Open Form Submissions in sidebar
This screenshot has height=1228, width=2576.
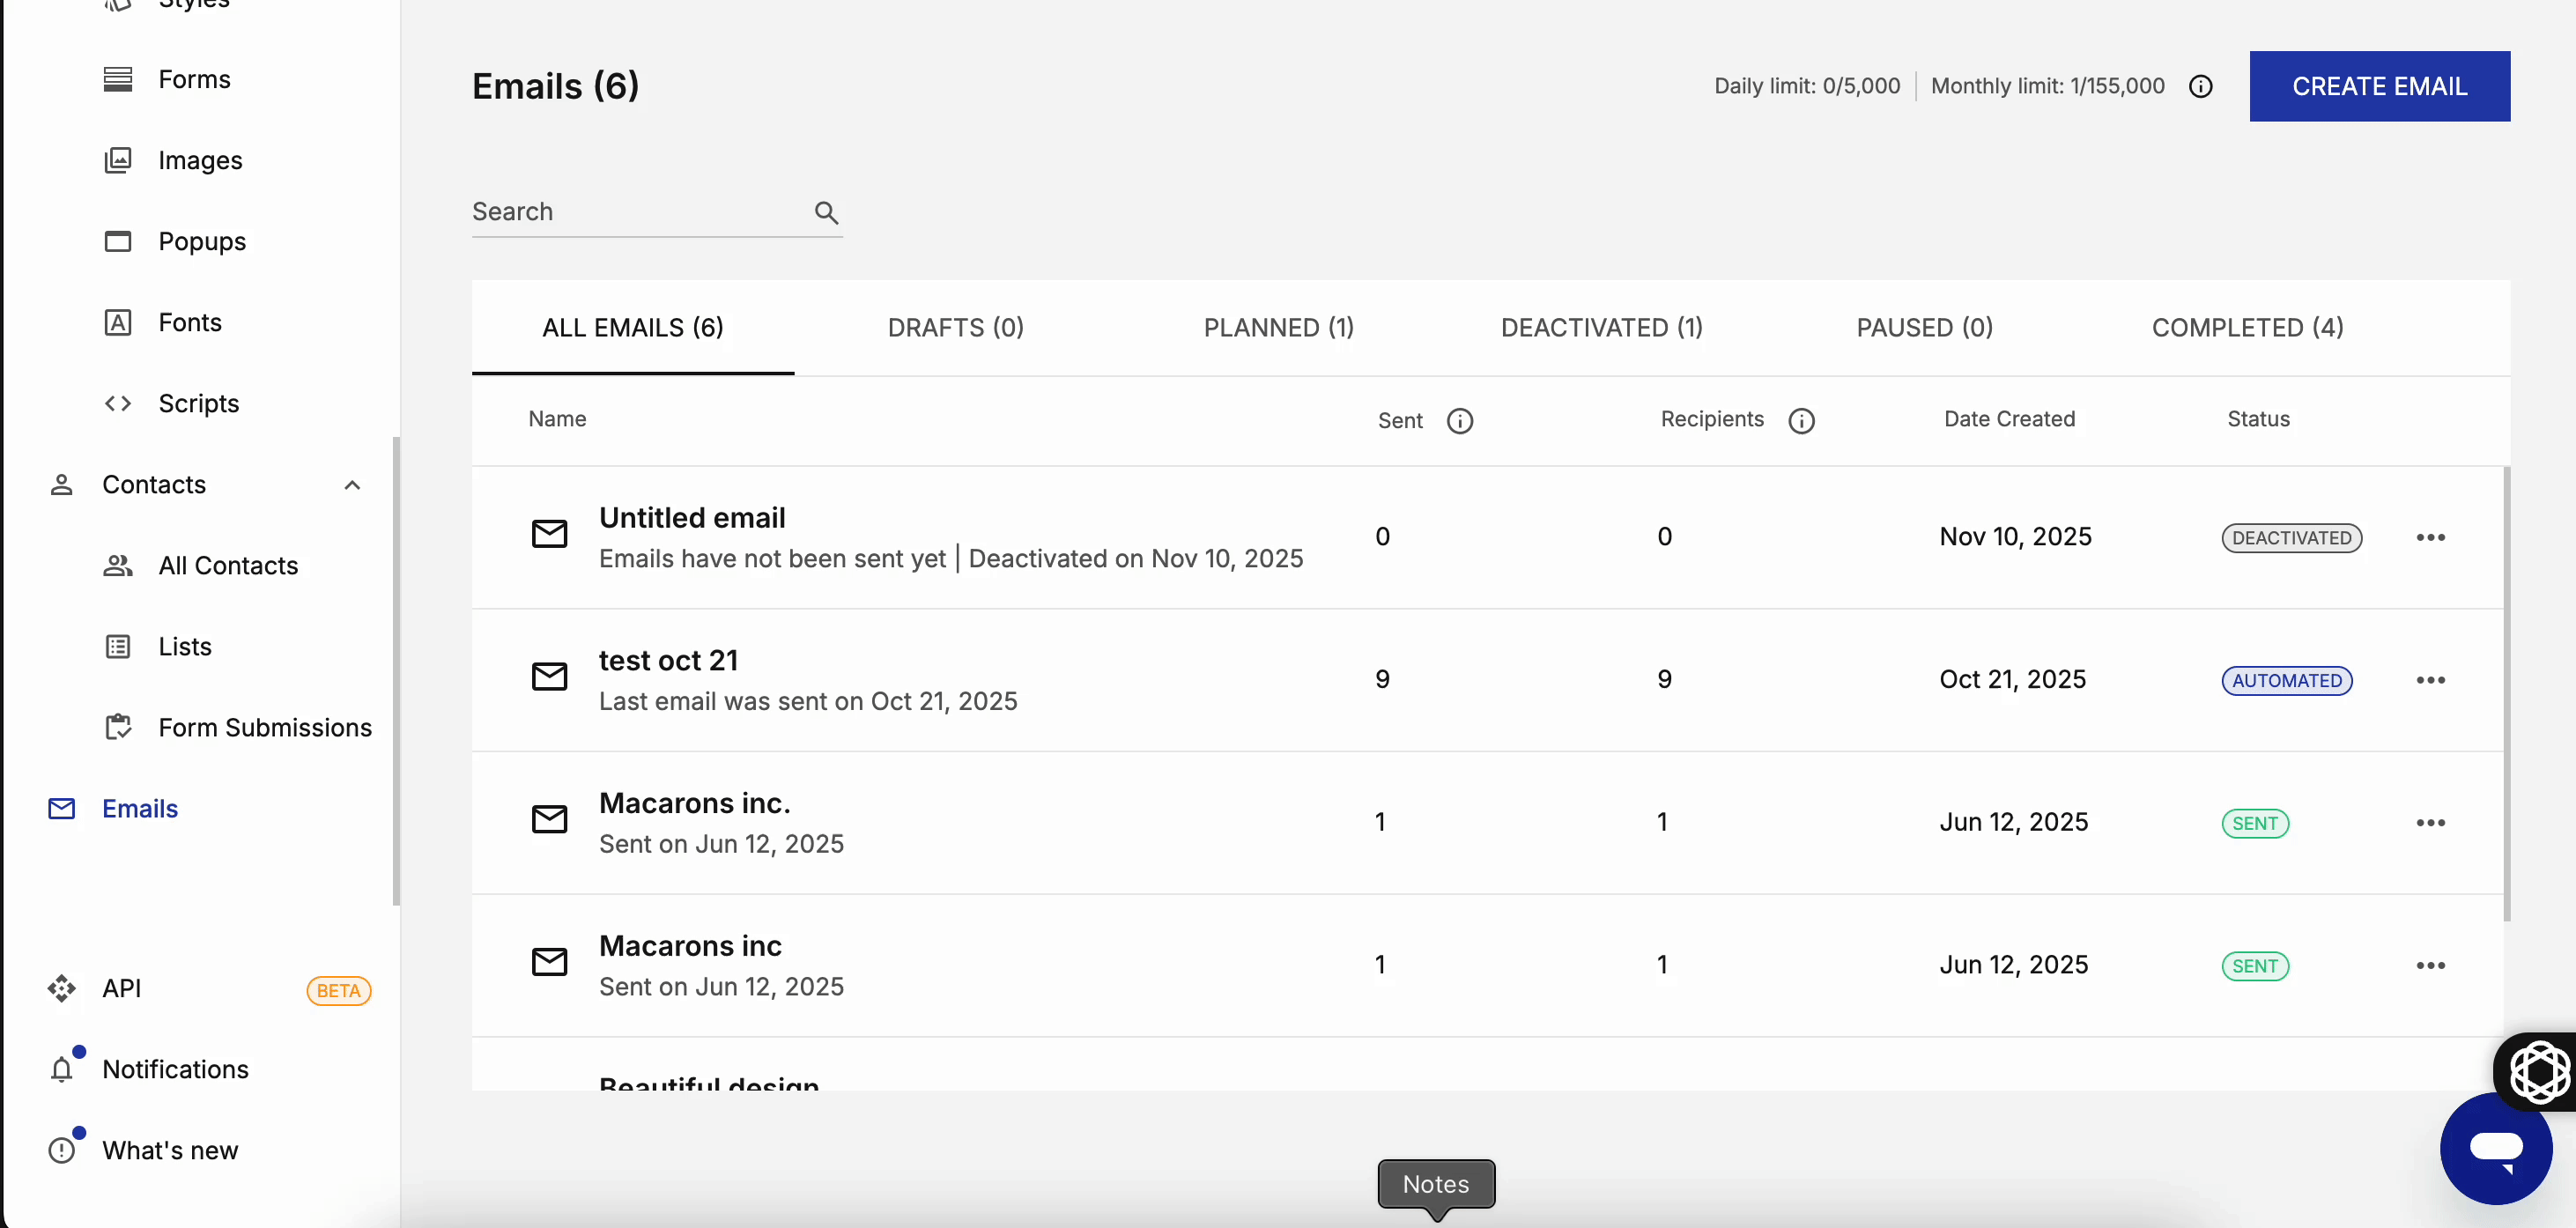pos(264,727)
